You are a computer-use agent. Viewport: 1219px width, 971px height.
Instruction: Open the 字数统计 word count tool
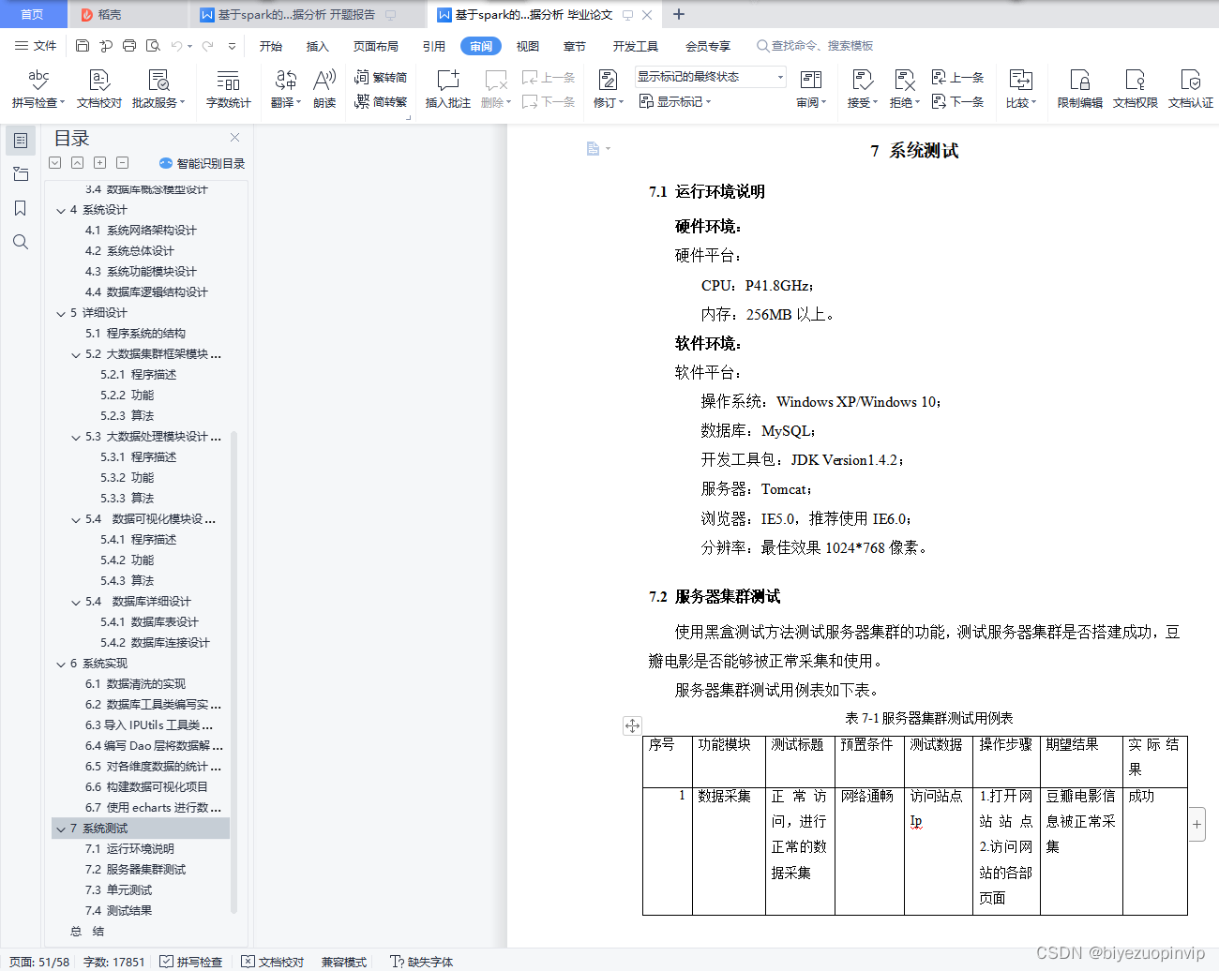228,89
